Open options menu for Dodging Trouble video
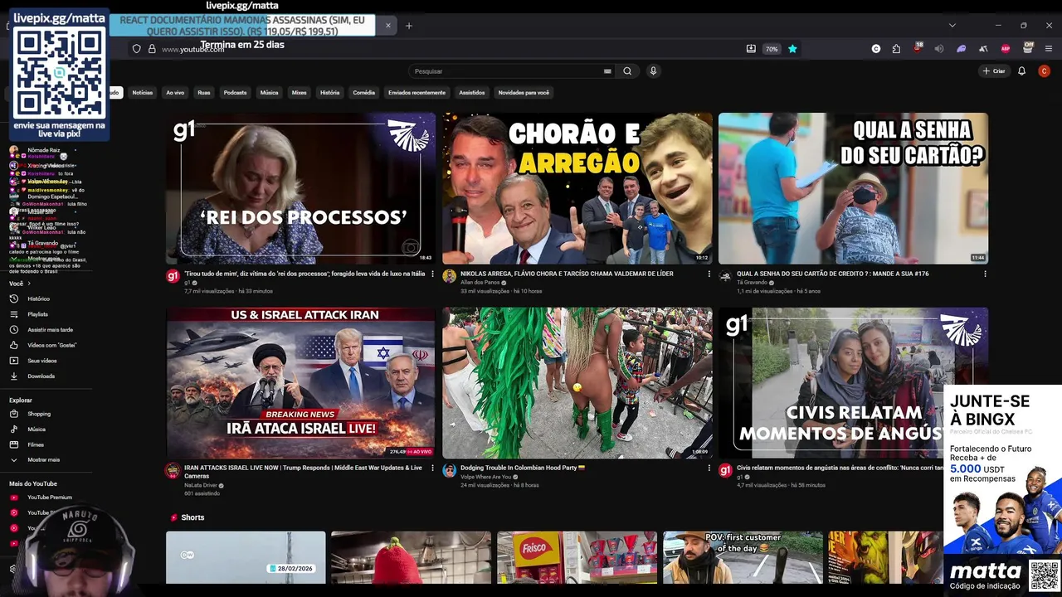Image resolution: width=1062 pixels, height=597 pixels. [709, 468]
